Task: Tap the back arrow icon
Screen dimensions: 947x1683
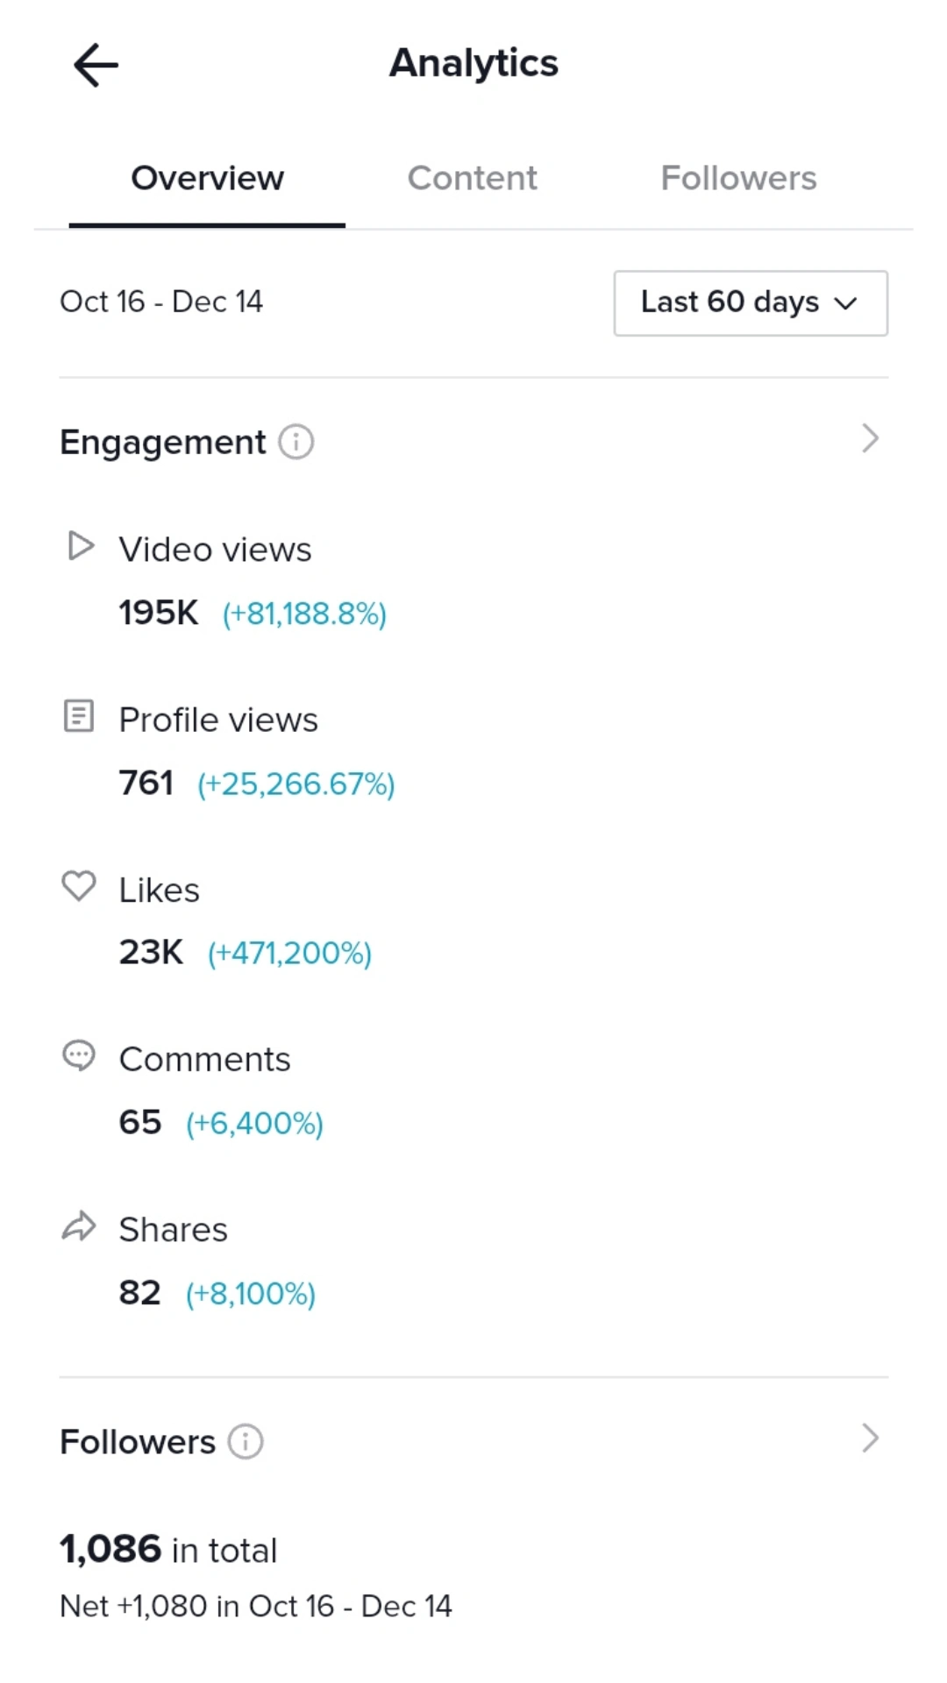Action: [x=96, y=66]
